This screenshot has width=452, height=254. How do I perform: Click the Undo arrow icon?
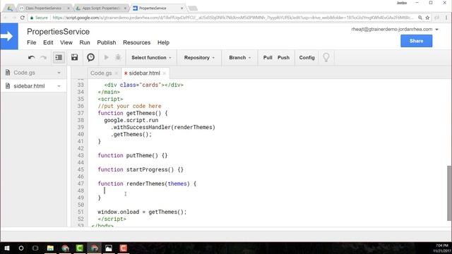pos(31,58)
